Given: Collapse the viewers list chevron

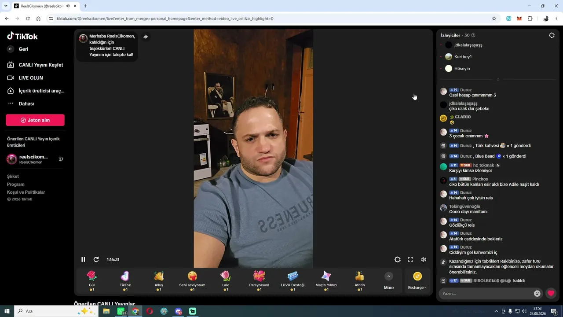Looking at the screenshot, I should [498, 80].
